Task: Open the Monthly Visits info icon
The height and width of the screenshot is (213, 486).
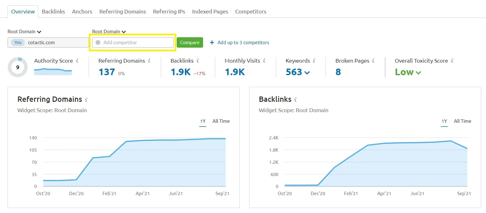Action: click(265, 61)
